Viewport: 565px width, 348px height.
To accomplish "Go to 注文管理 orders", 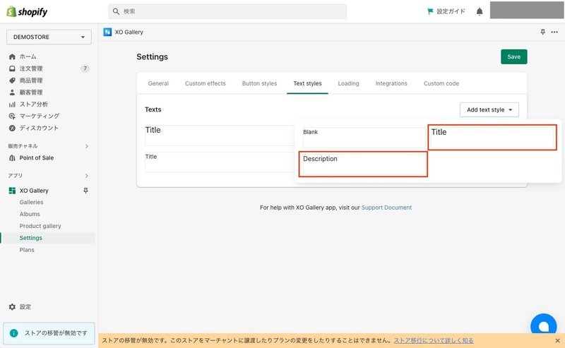I will [31, 68].
